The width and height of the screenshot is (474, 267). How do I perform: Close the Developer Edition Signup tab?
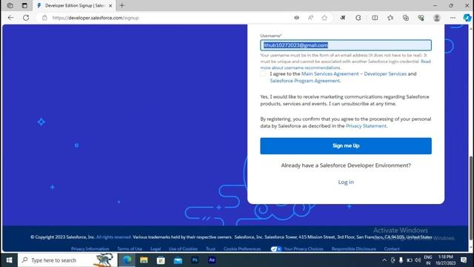pos(110,5)
